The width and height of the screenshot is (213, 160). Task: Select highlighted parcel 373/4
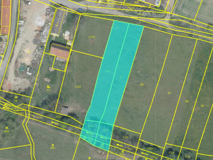coord(91,126)
